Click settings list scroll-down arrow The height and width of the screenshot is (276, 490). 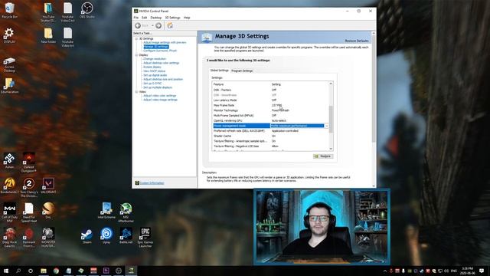click(x=331, y=149)
